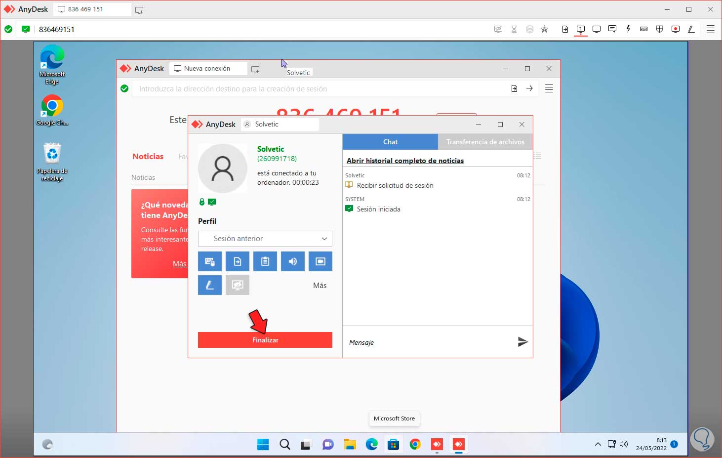Toggle screen recording permission button
This screenshot has height=458, width=722.
(321, 261)
